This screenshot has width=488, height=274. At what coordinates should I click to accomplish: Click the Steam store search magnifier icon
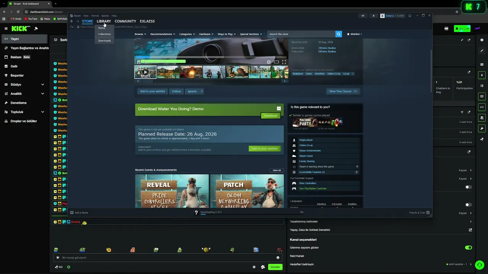(x=339, y=34)
